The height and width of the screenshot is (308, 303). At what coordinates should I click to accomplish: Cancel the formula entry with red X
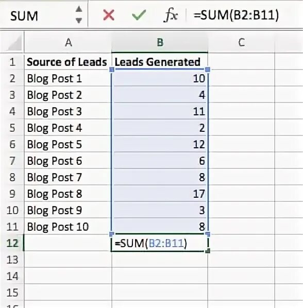tap(109, 15)
